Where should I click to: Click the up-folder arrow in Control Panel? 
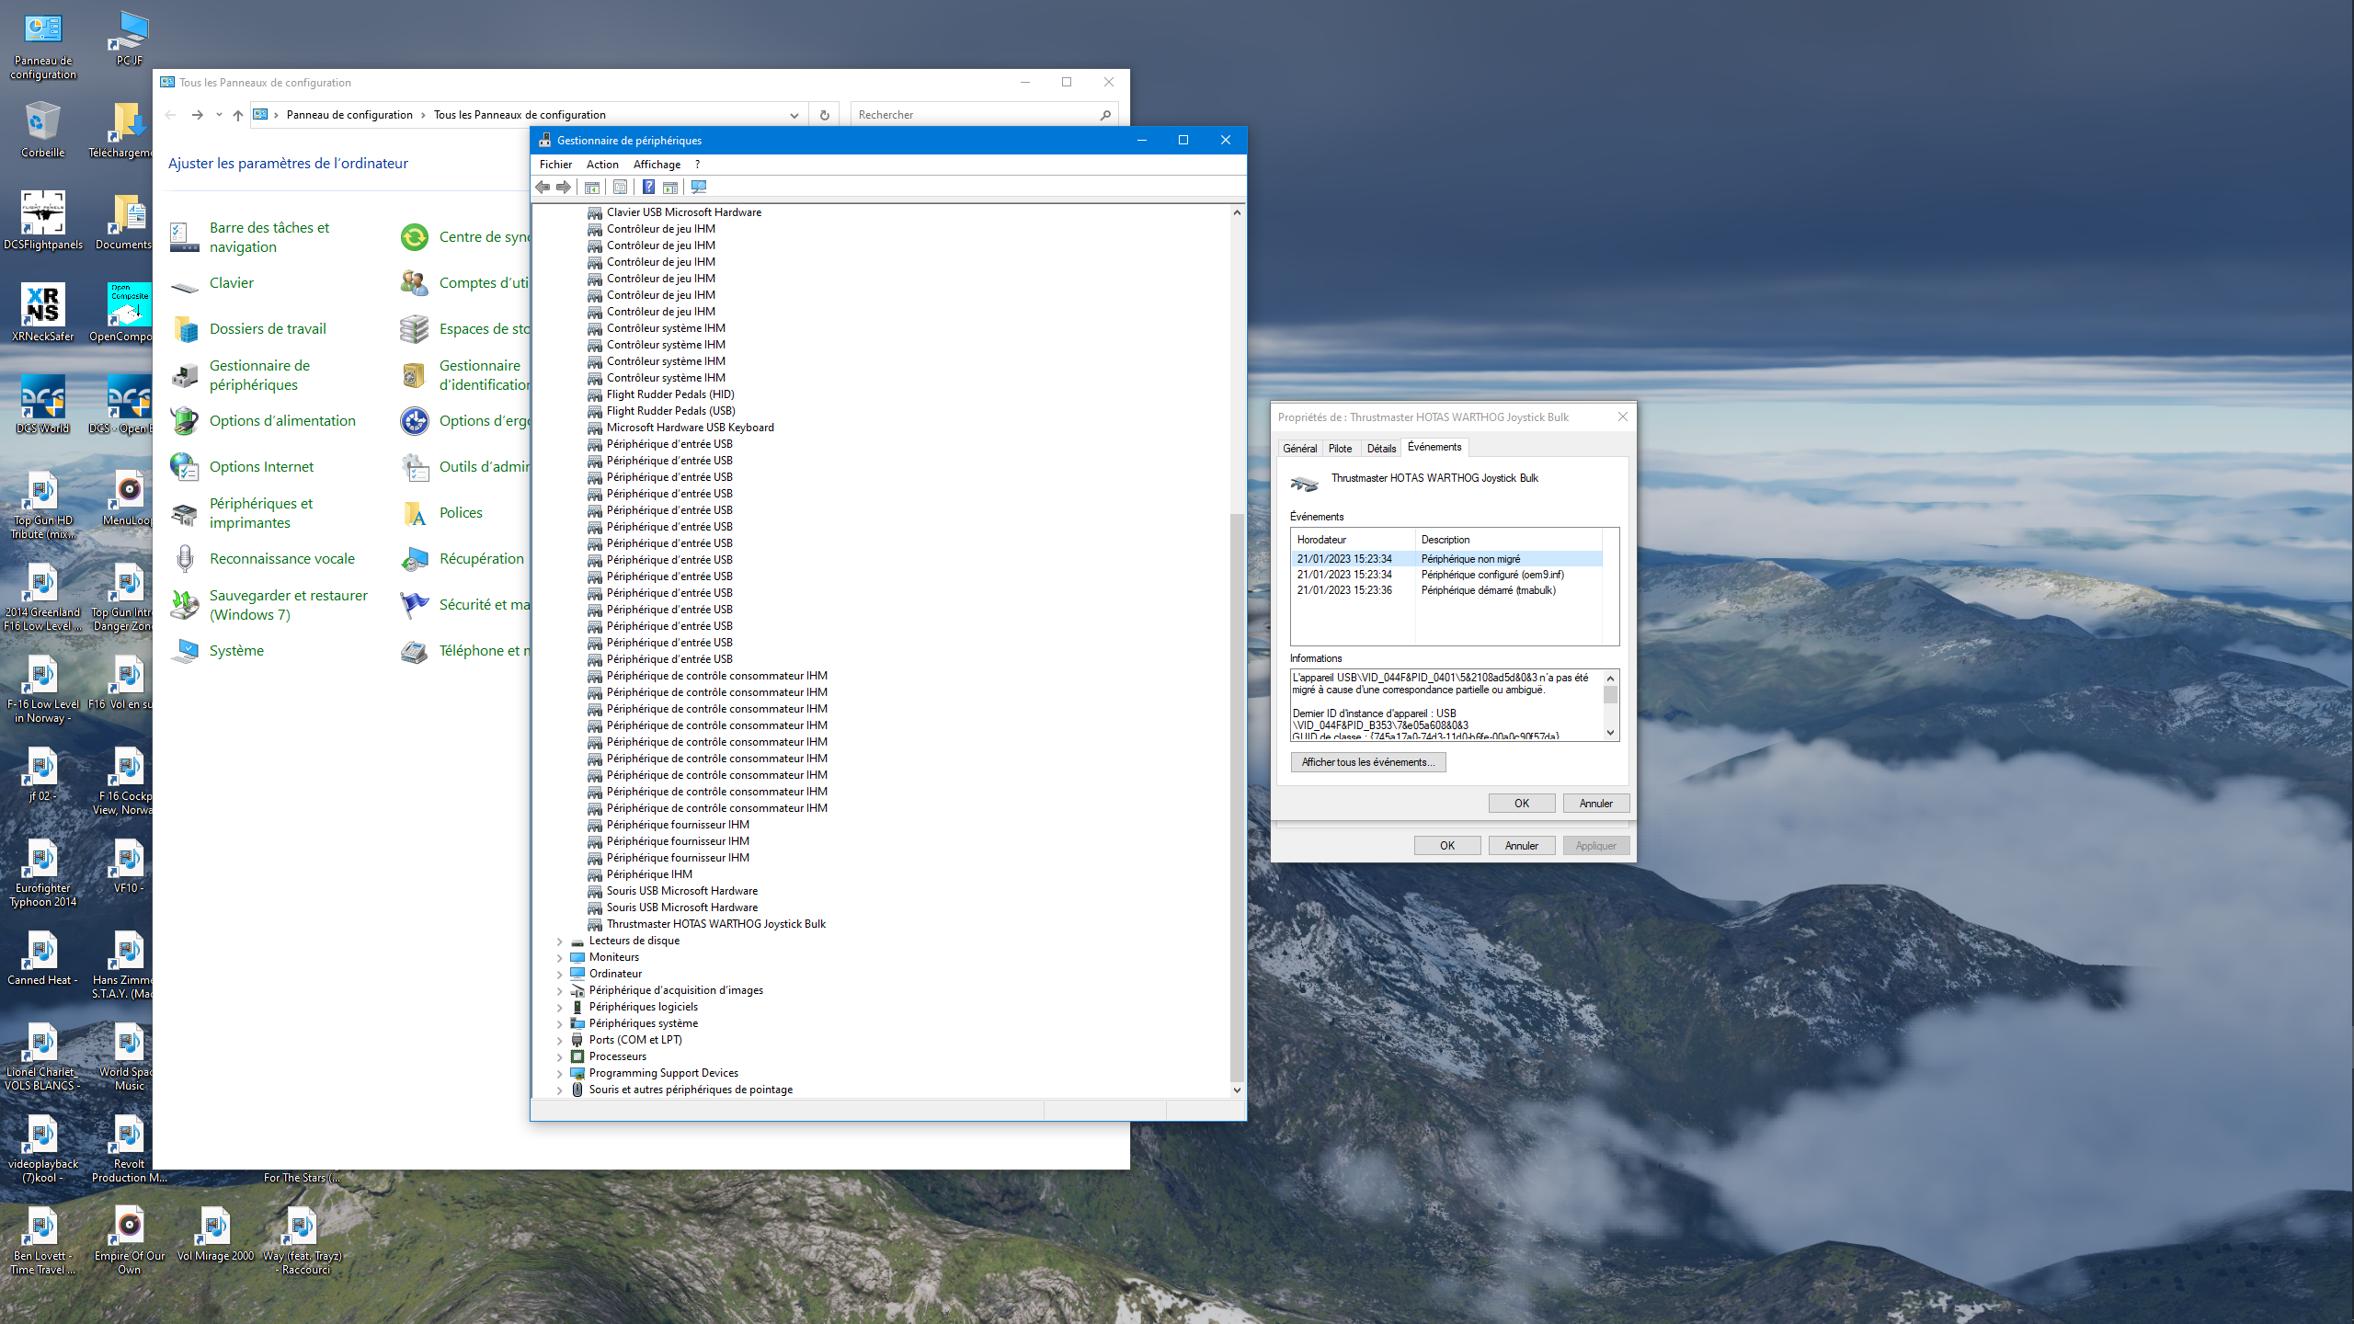(238, 115)
